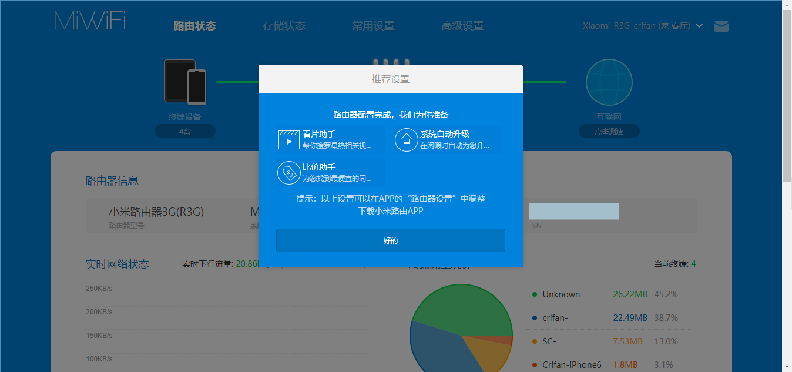This screenshot has height=372, width=792.
Task: Select the crifan- device row
Action: (x=609, y=317)
